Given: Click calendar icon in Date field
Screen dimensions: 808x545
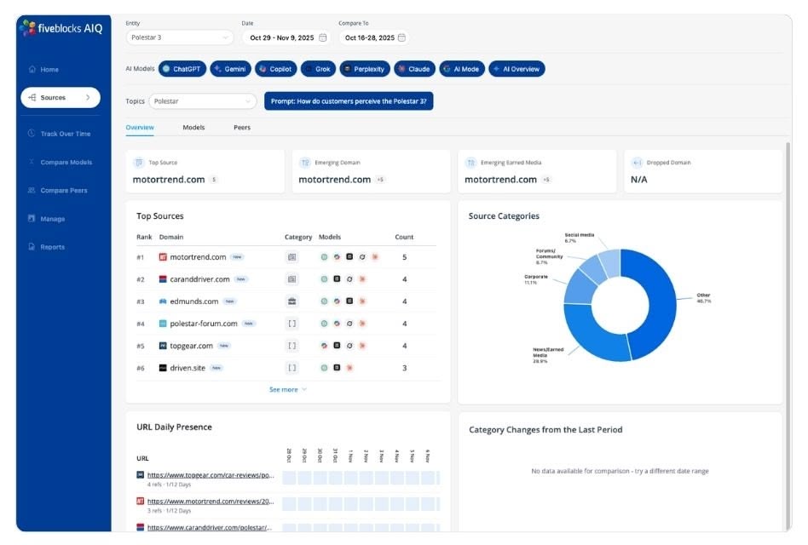Looking at the screenshot, I should point(322,37).
